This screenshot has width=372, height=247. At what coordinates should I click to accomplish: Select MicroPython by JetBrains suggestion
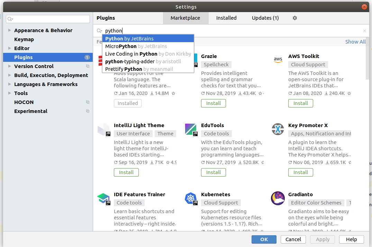[x=148, y=46]
